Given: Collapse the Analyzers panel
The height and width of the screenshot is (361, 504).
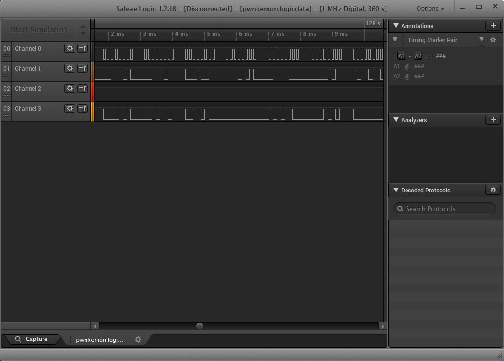Looking at the screenshot, I should (x=396, y=120).
